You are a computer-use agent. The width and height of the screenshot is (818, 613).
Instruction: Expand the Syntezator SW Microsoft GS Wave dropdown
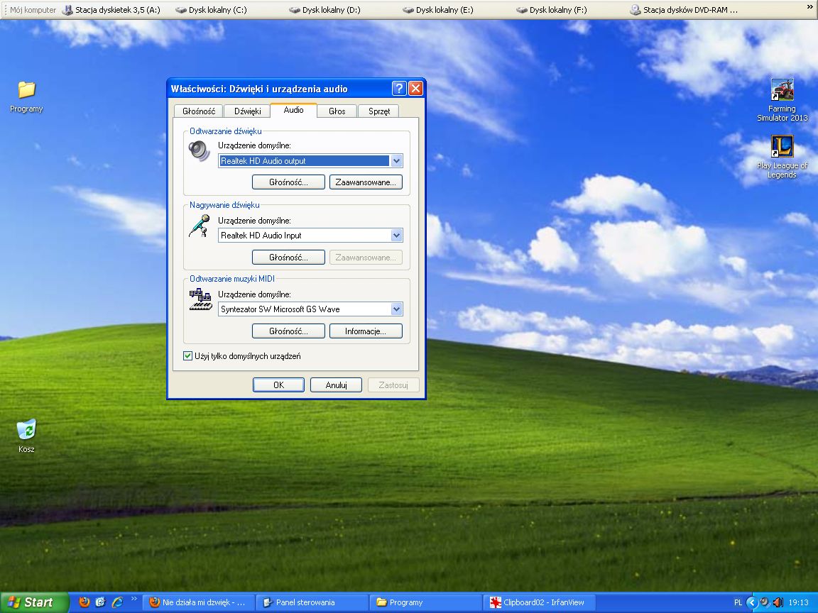tap(396, 309)
